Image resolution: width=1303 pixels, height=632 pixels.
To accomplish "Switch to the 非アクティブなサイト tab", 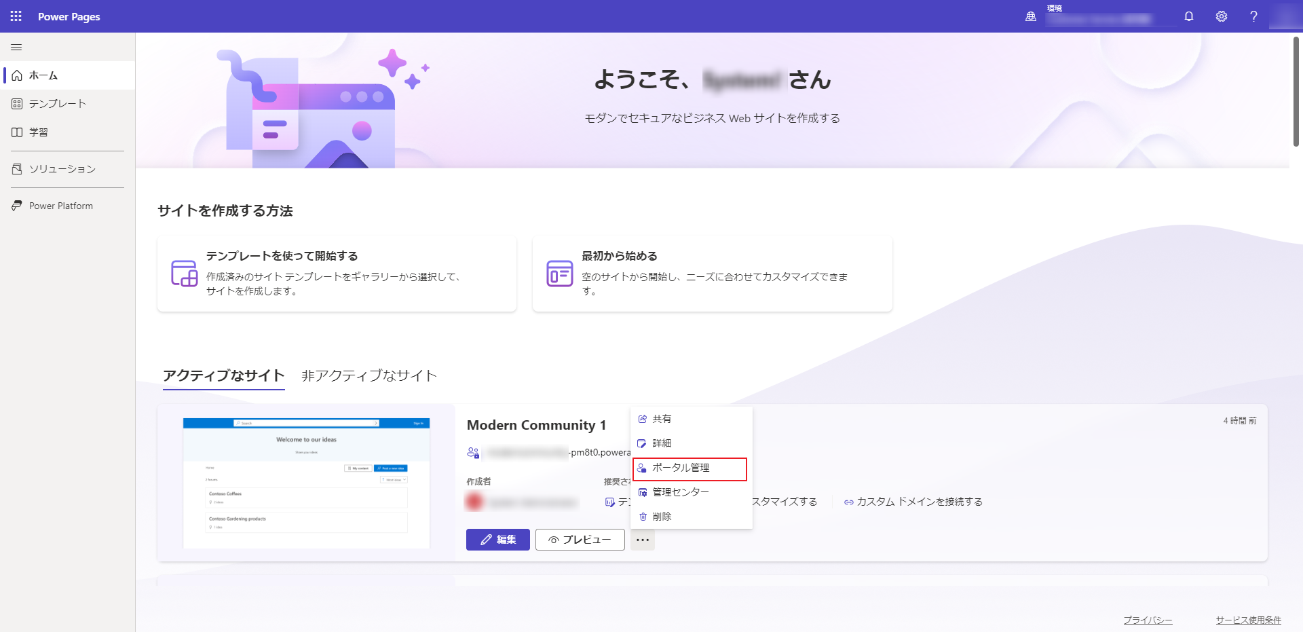I will point(369,375).
